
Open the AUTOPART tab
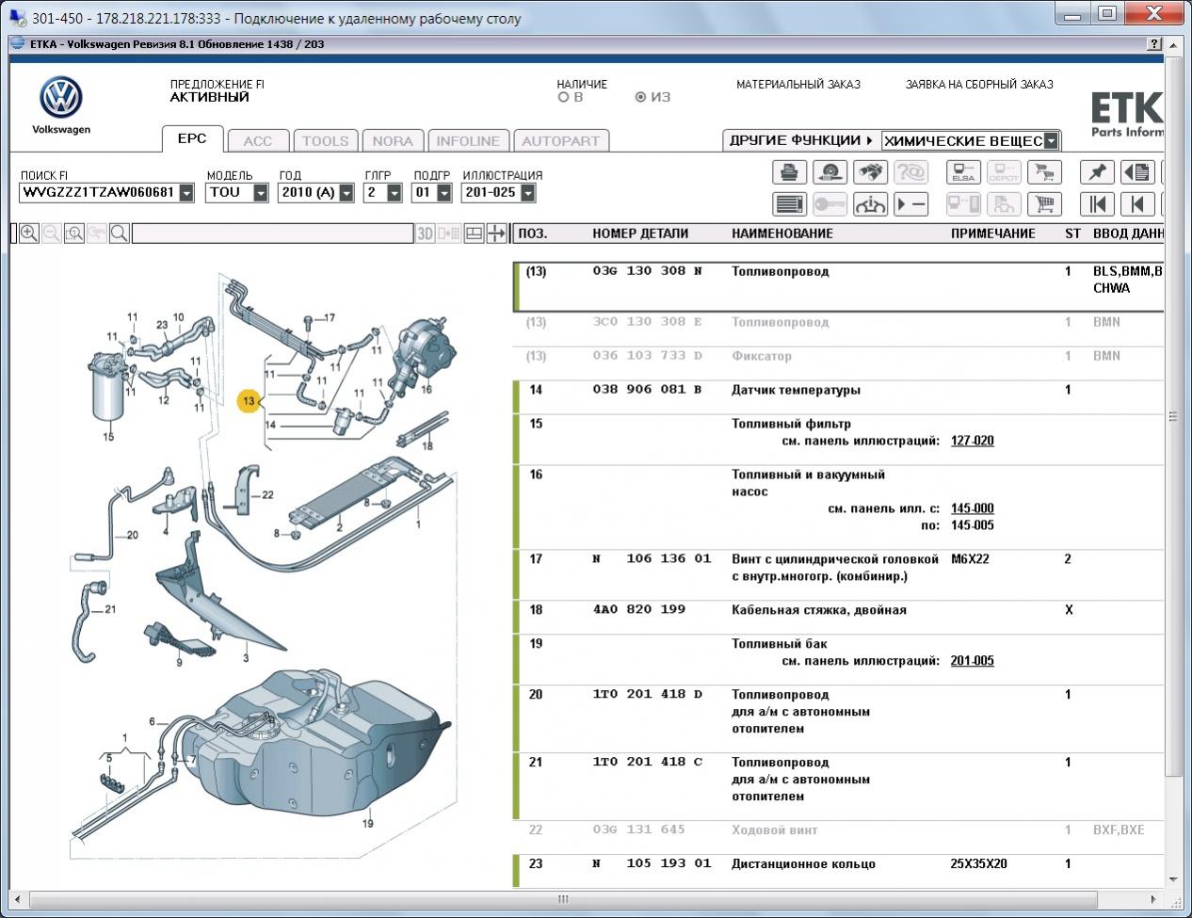click(561, 141)
